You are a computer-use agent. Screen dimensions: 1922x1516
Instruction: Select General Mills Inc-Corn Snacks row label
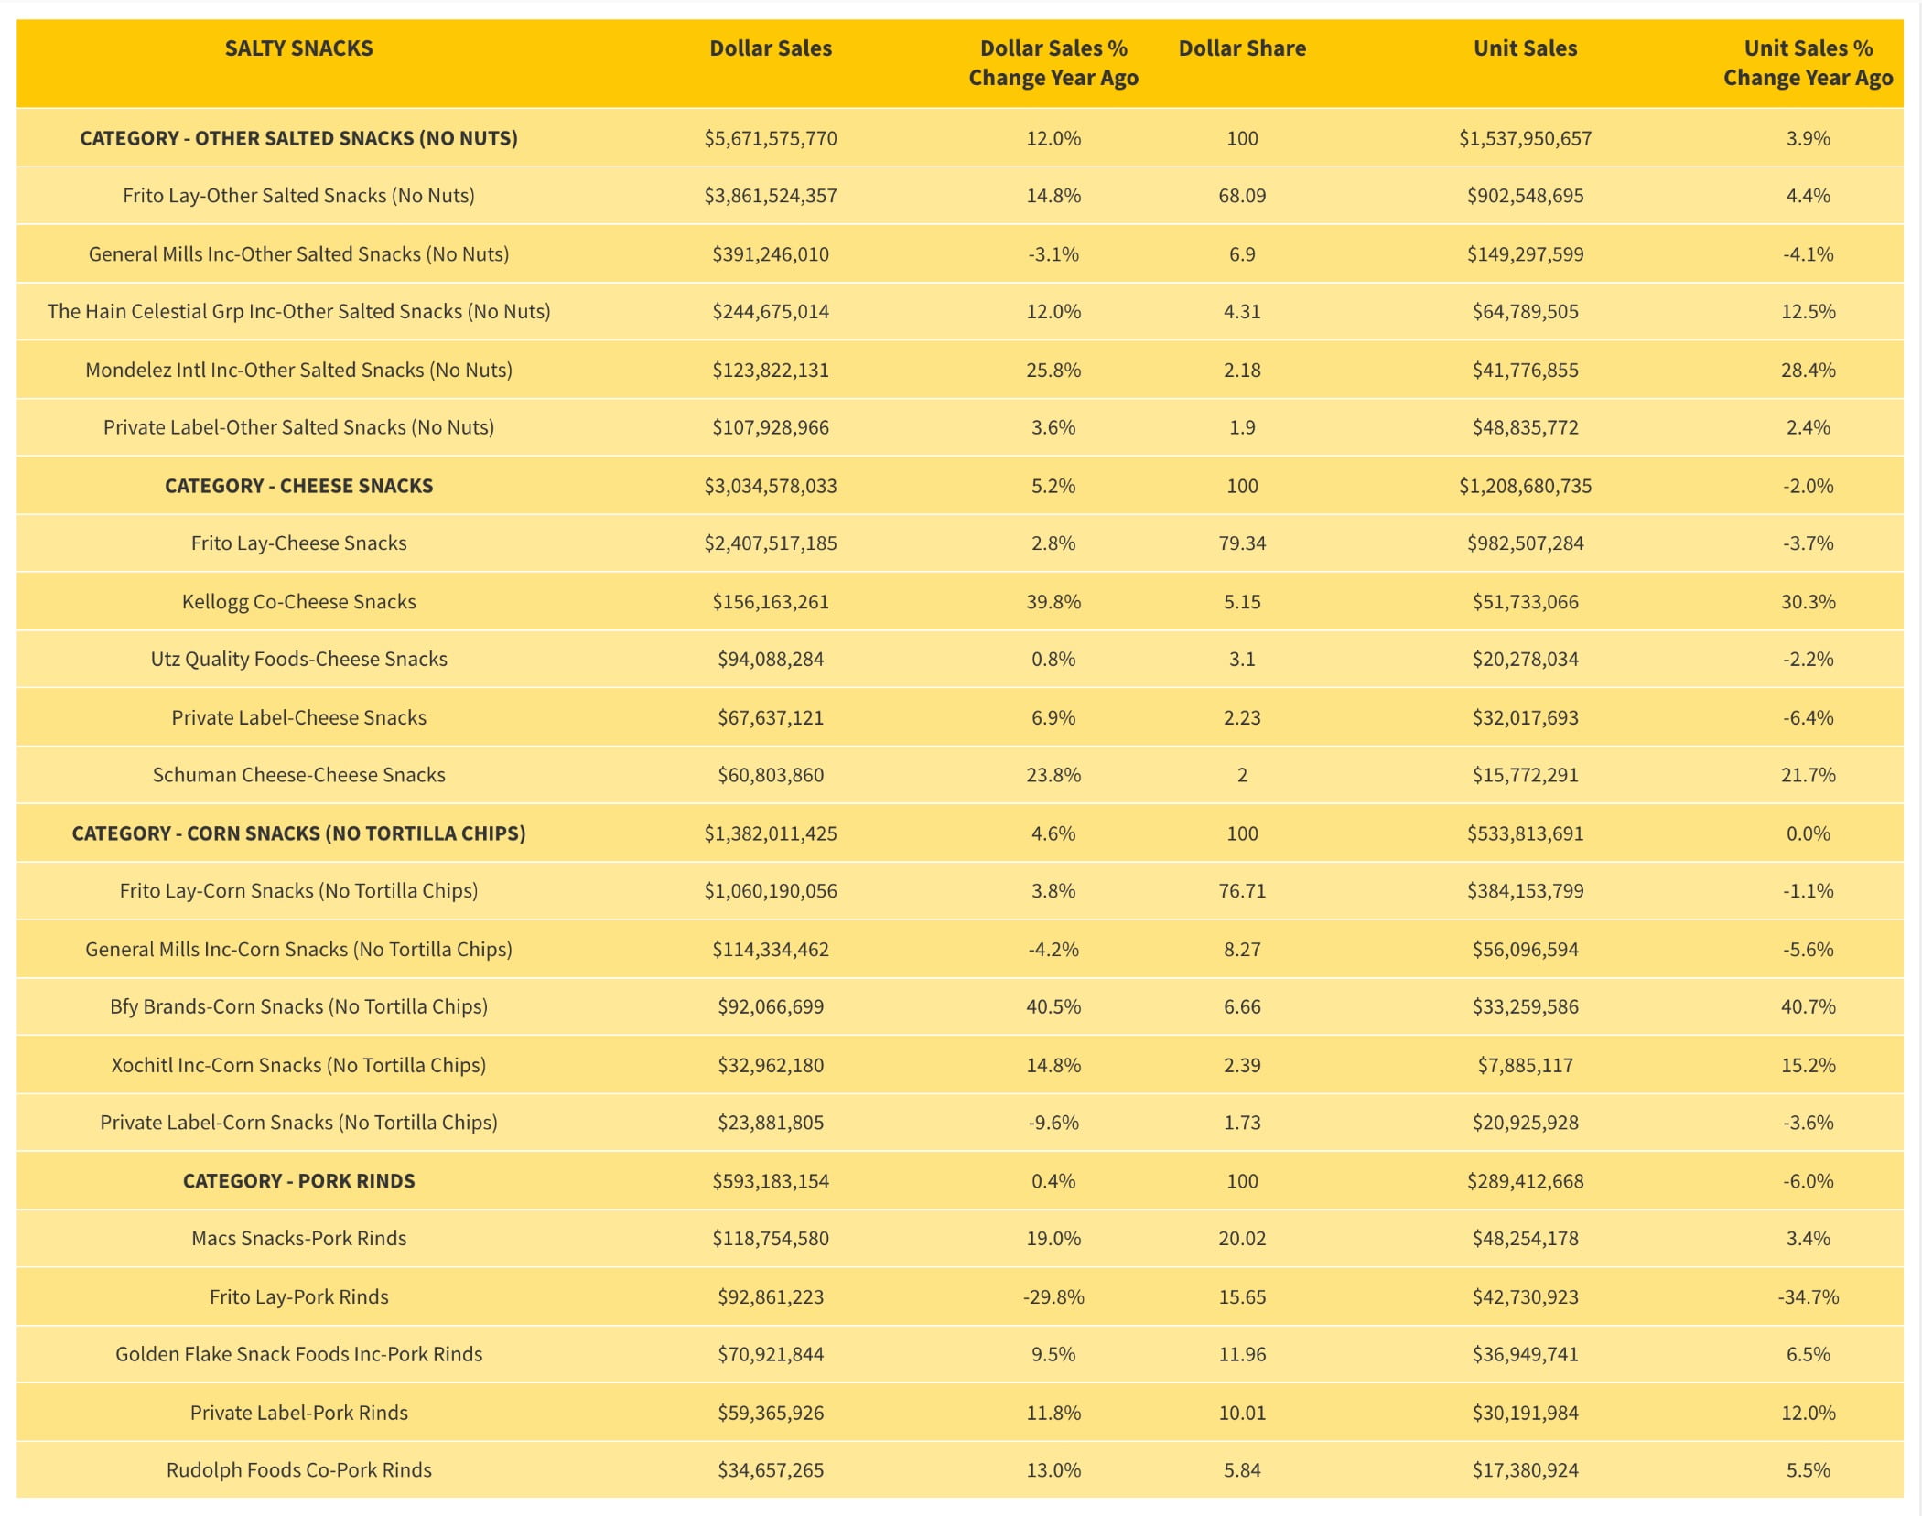point(298,950)
